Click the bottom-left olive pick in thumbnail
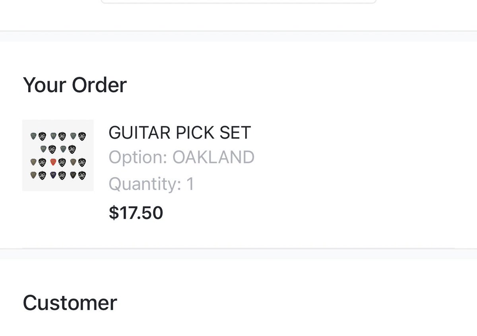This screenshot has width=477, height=336. [33, 175]
